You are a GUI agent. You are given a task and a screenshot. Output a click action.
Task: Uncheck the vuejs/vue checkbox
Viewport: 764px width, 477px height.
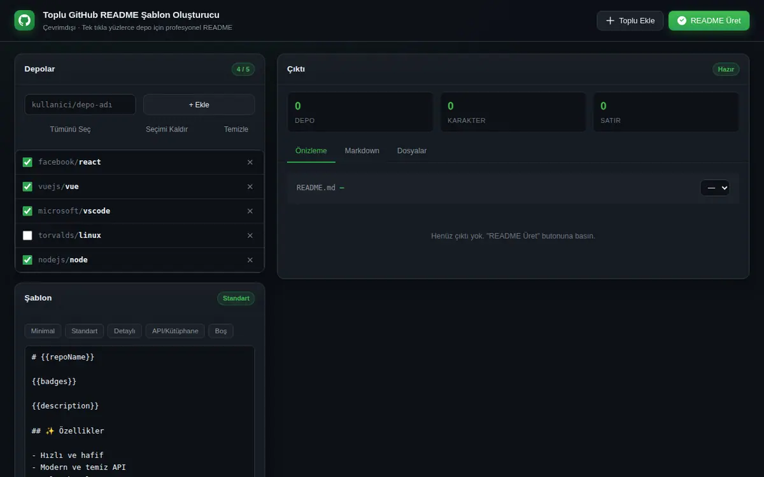27,187
